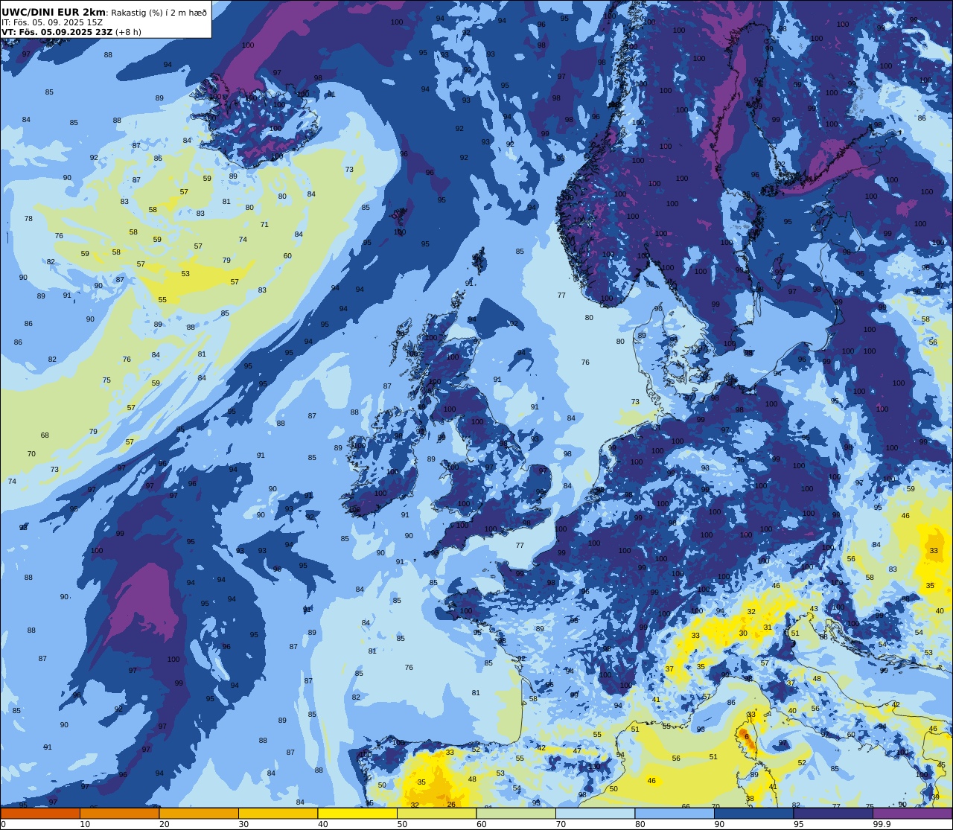Pick the 80–90 blue legend segment
This screenshot has width=953, height=830.
675,813
